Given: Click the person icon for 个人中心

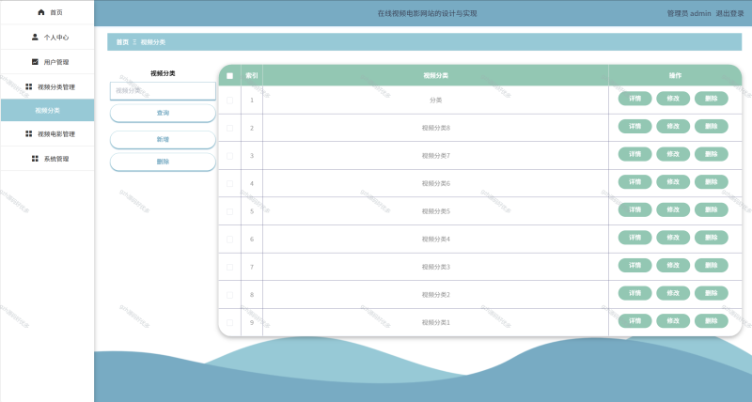Looking at the screenshot, I should pyautogui.click(x=35, y=38).
